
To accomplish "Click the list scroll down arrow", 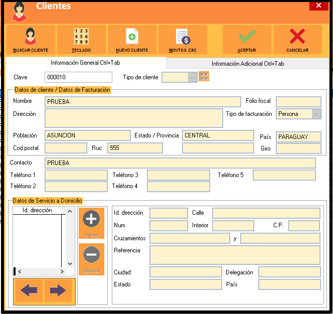I will coord(70,264).
